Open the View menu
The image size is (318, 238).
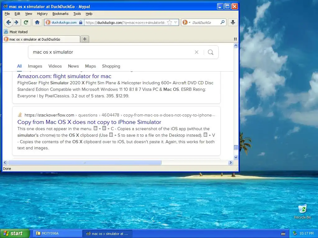[29, 14]
